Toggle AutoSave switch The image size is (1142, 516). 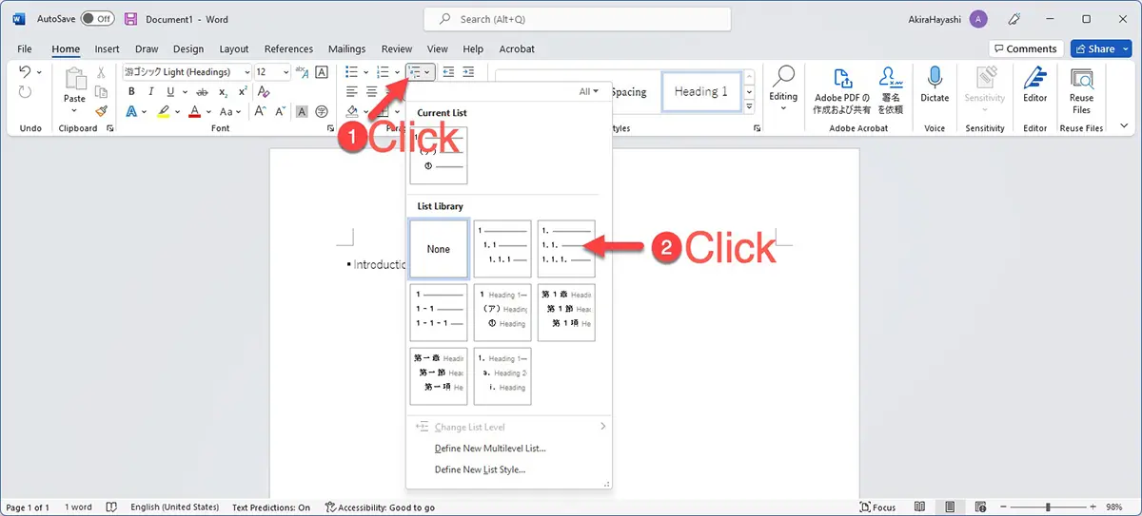(x=97, y=19)
